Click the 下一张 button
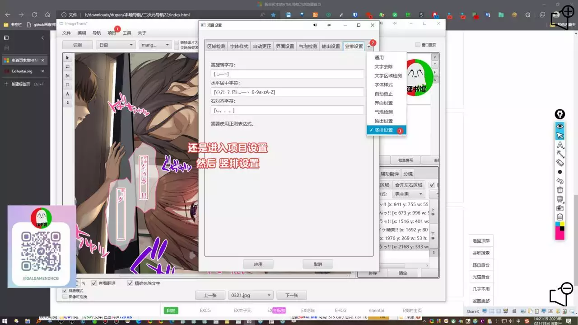The image size is (578, 325). tap(292, 295)
